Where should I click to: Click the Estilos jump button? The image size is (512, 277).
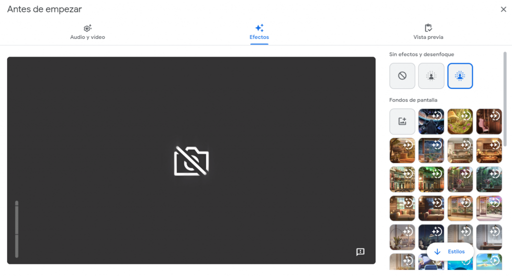450,251
